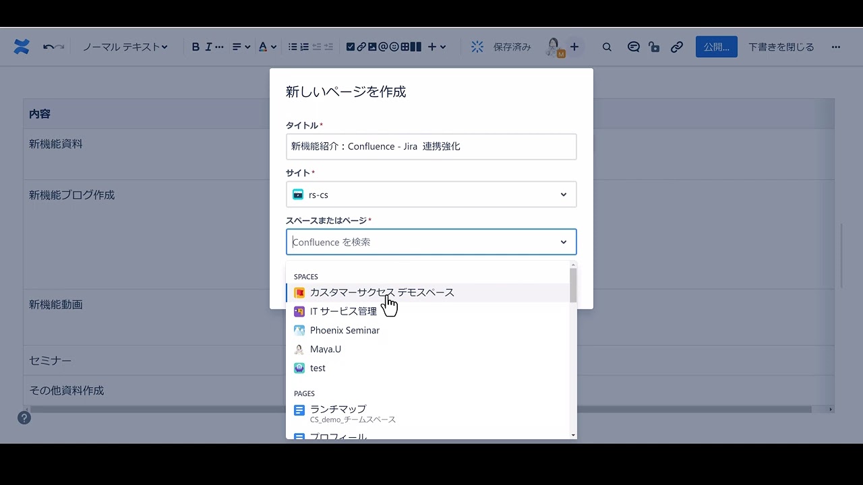Insert a numbered list

(304, 47)
